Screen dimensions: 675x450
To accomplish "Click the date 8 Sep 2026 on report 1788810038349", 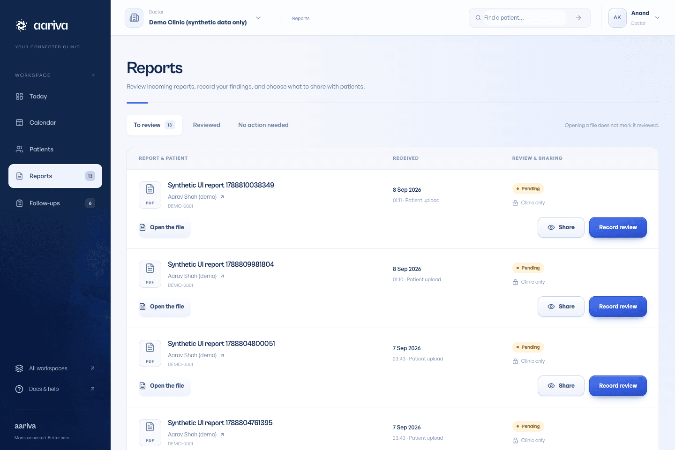I will coord(407,190).
